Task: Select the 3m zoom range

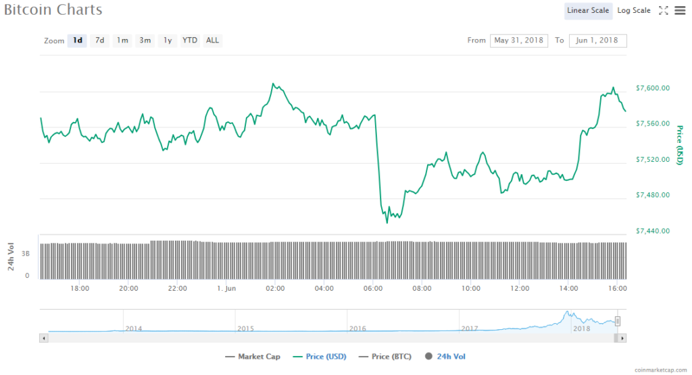Action: tap(145, 40)
